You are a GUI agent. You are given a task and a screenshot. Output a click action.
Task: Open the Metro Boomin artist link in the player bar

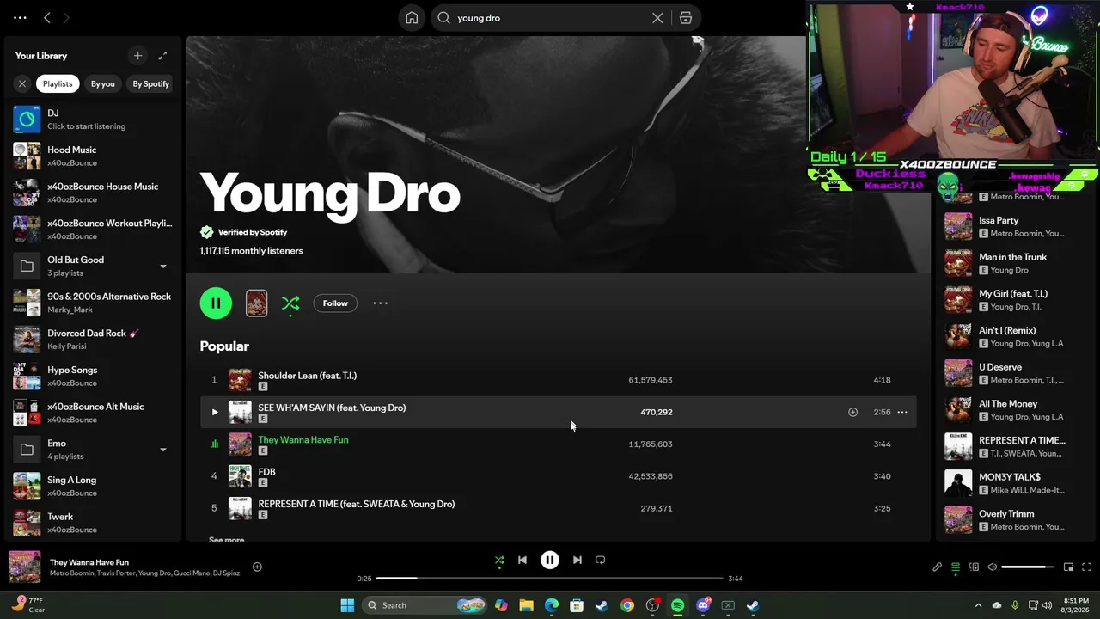[70, 573]
